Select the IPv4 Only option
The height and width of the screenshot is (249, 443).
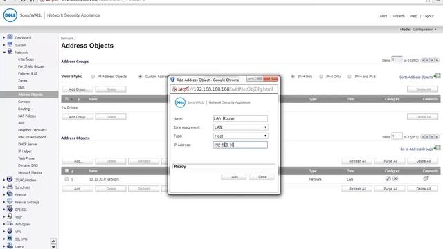tap(293, 77)
